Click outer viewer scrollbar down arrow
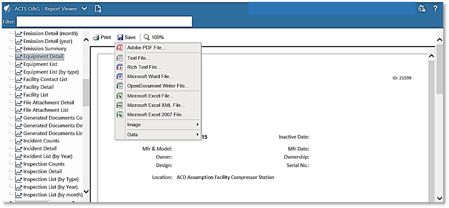The image size is (449, 208). pos(439,198)
